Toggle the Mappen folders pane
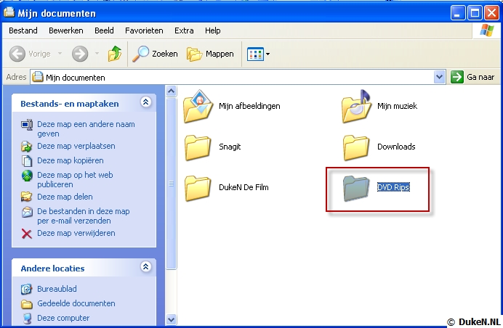Screen dimensions: 503x328 coord(210,54)
